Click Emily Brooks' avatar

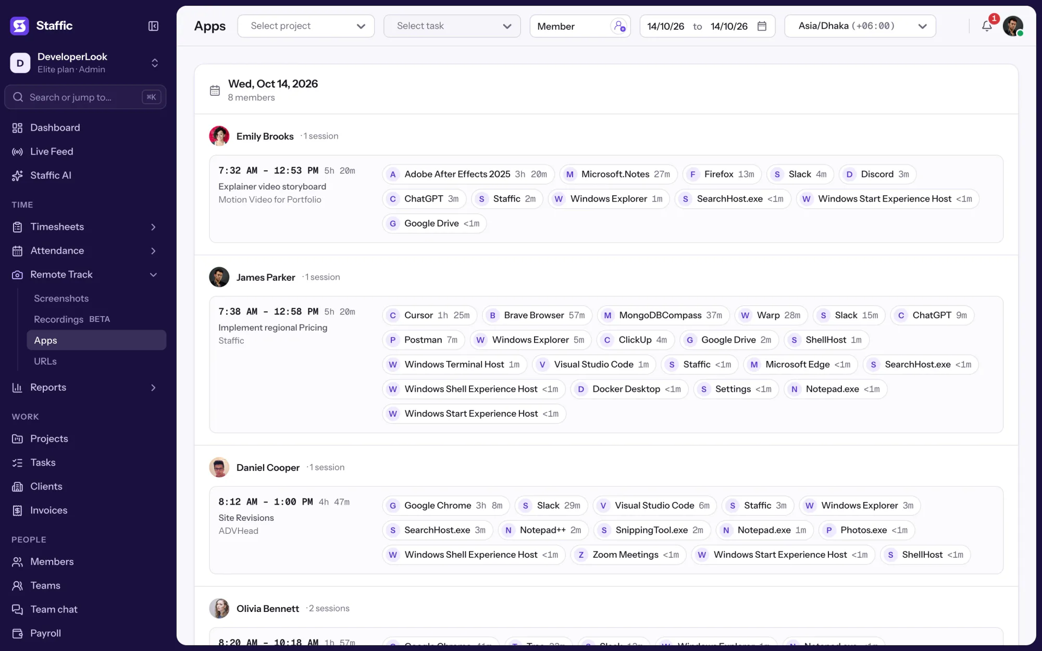[219, 136]
